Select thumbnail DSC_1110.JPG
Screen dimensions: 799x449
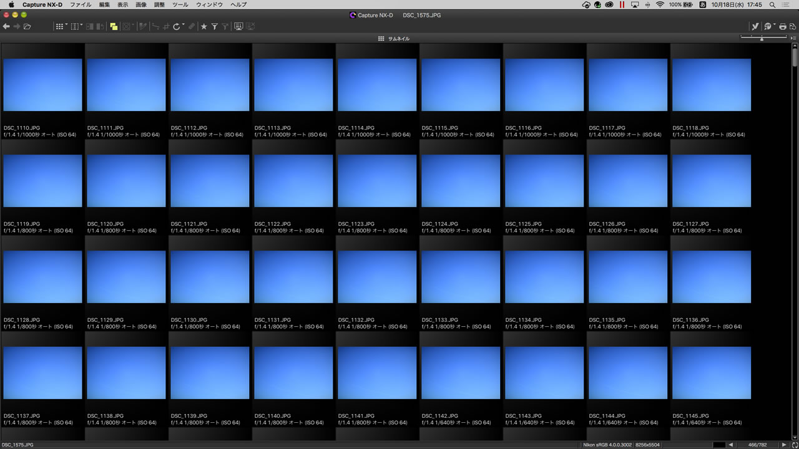[x=42, y=85]
